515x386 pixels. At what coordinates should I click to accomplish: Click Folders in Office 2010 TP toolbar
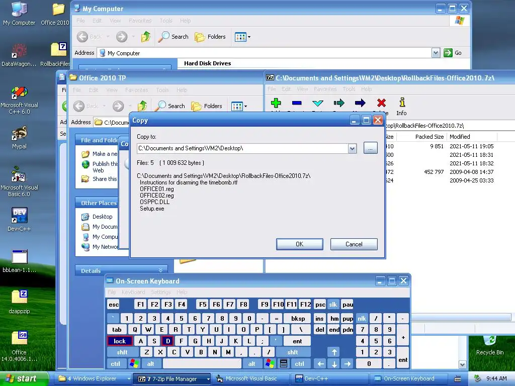[207, 106]
